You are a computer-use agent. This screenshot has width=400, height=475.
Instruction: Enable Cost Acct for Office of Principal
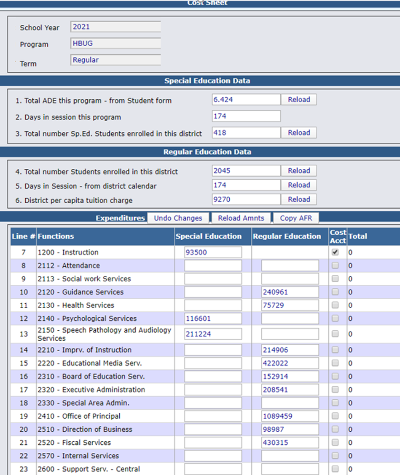pyautogui.click(x=335, y=416)
